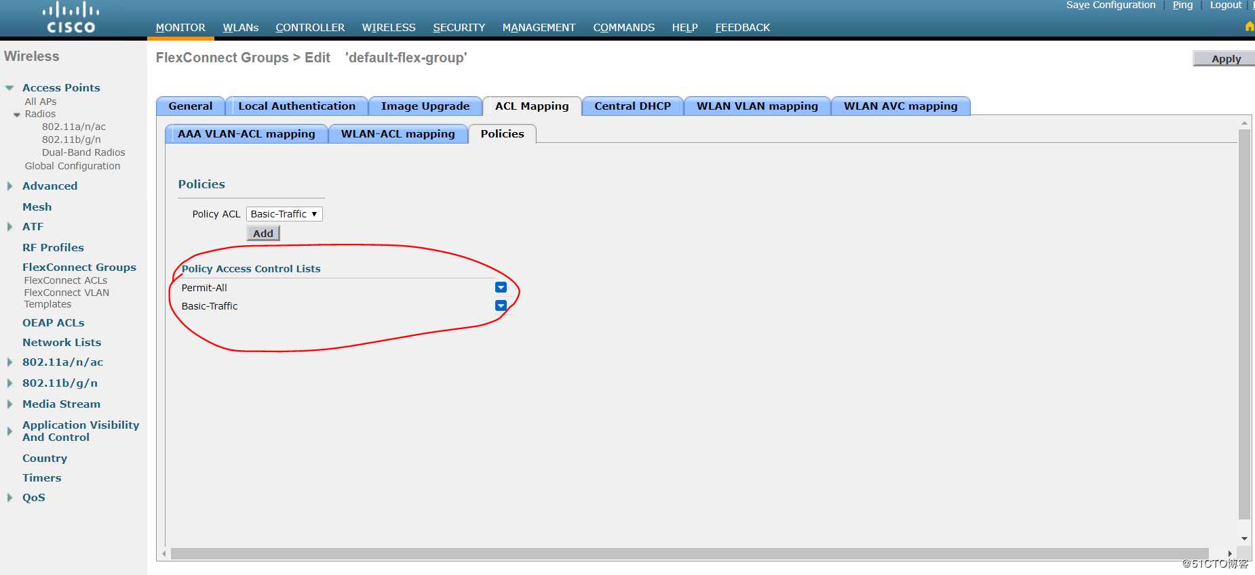Viewport: 1255px width, 575px height.
Task: Open the FEEDBACK menu
Action: (x=743, y=28)
